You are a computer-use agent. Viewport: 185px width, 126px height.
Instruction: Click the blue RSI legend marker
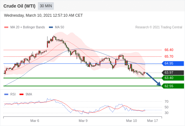6,94
